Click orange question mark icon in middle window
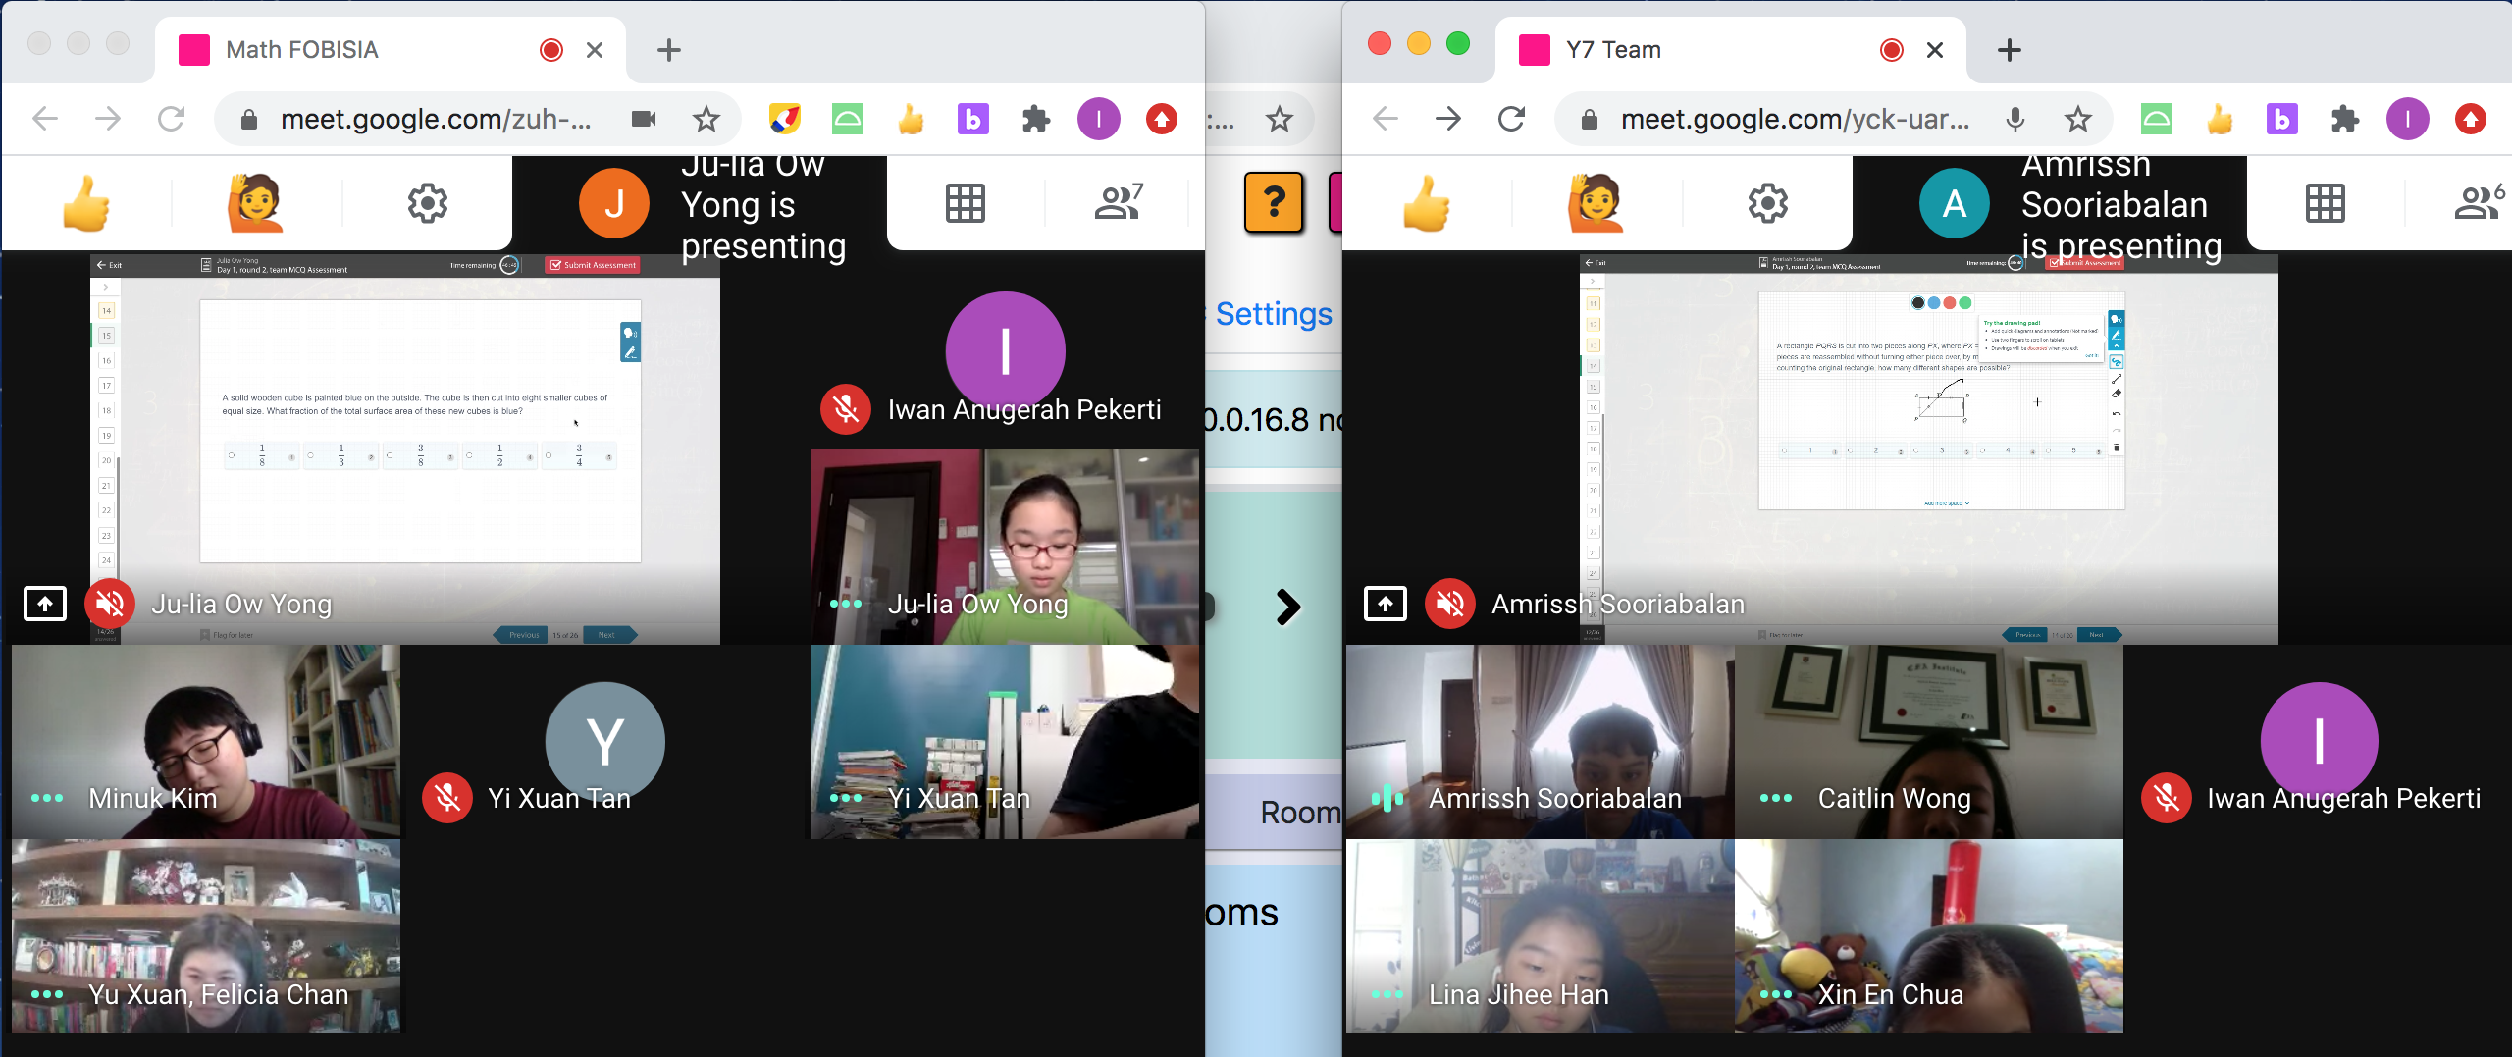The width and height of the screenshot is (2512, 1057). pyautogui.click(x=1274, y=202)
